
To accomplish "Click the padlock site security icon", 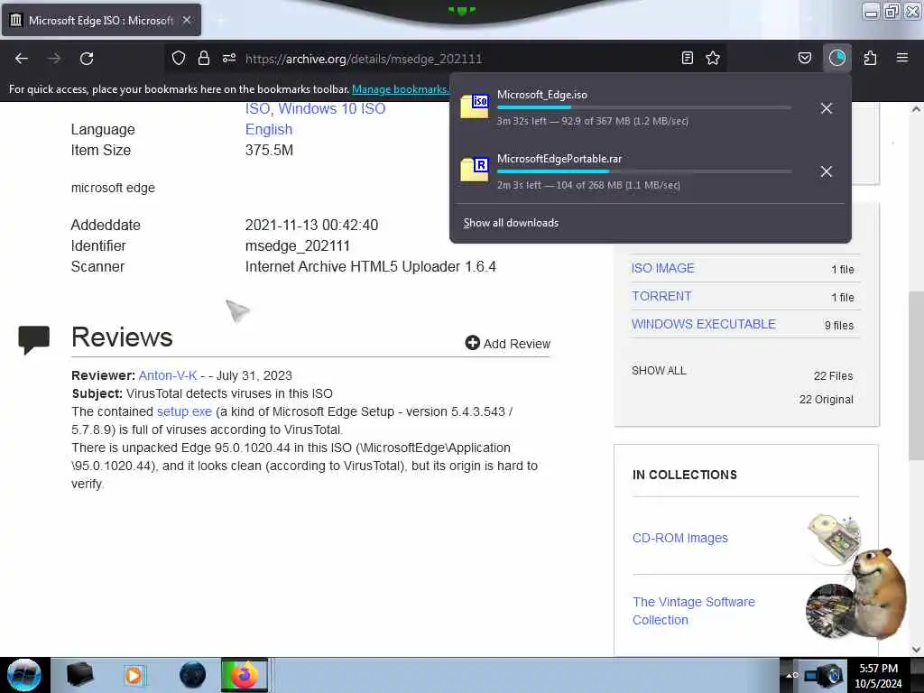I will tap(203, 58).
